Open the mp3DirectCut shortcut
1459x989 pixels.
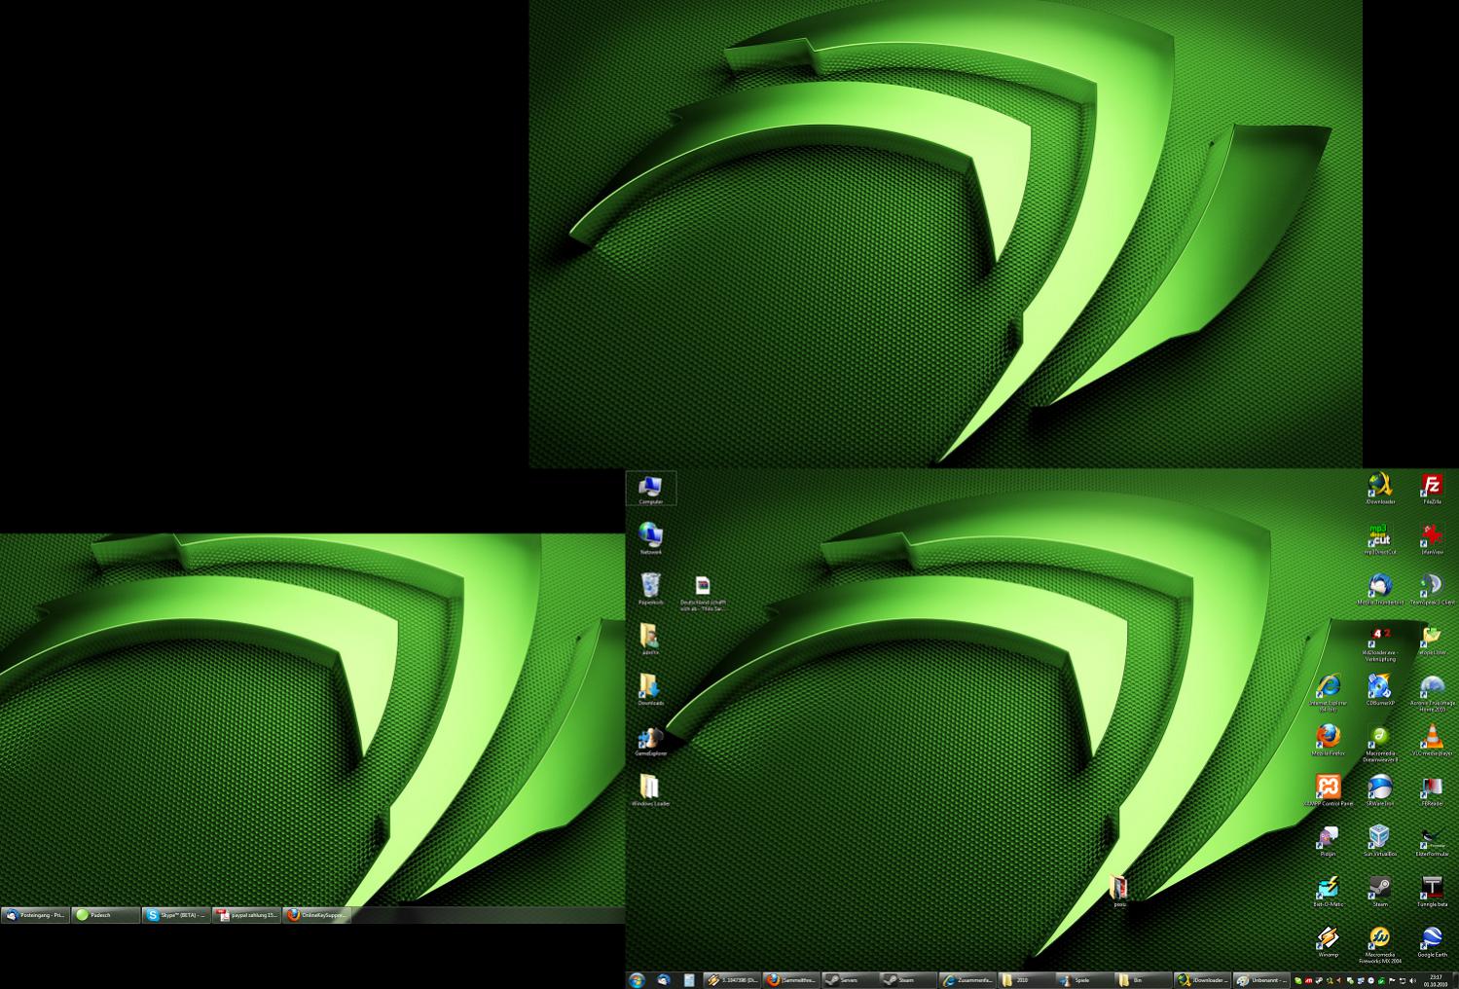(x=1380, y=539)
